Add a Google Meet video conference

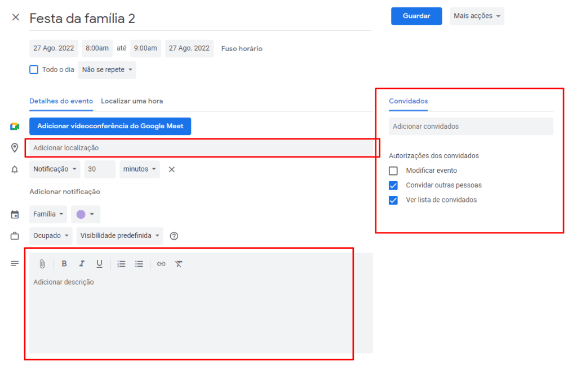[x=110, y=126]
